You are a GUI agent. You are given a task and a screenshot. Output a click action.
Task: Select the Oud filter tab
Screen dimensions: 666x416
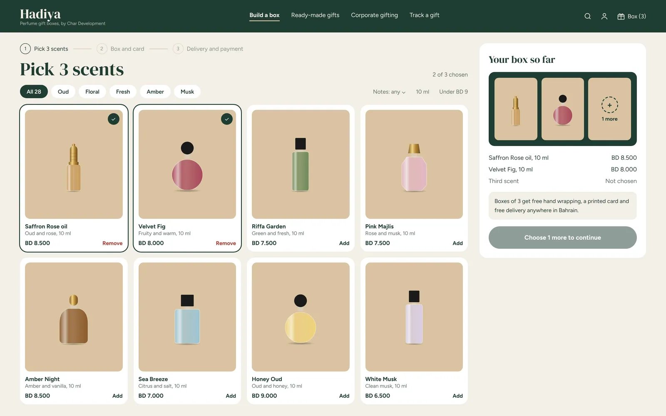point(63,92)
